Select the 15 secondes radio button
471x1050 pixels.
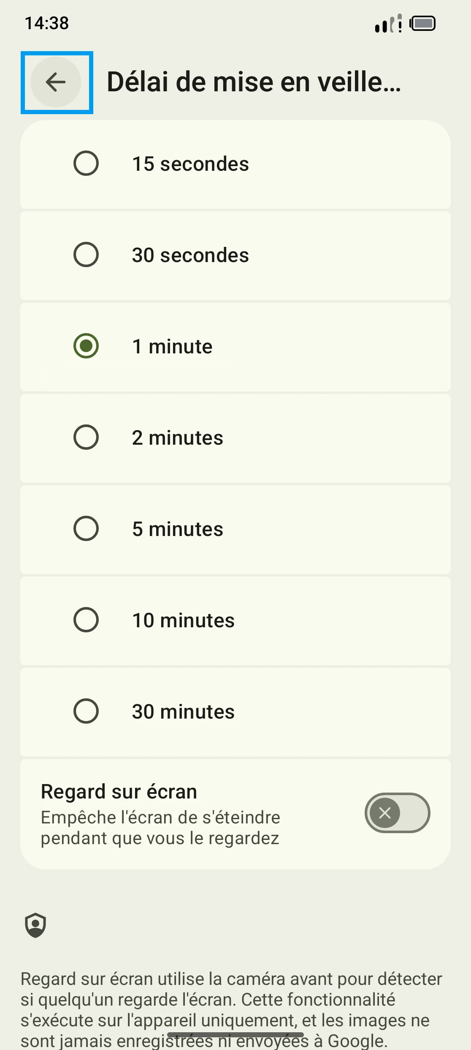click(86, 163)
